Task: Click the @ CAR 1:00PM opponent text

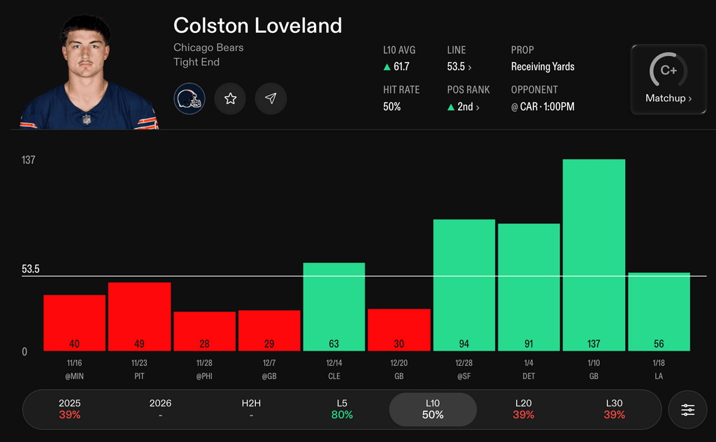Action: pyautogui.click(x=543, y=107)
